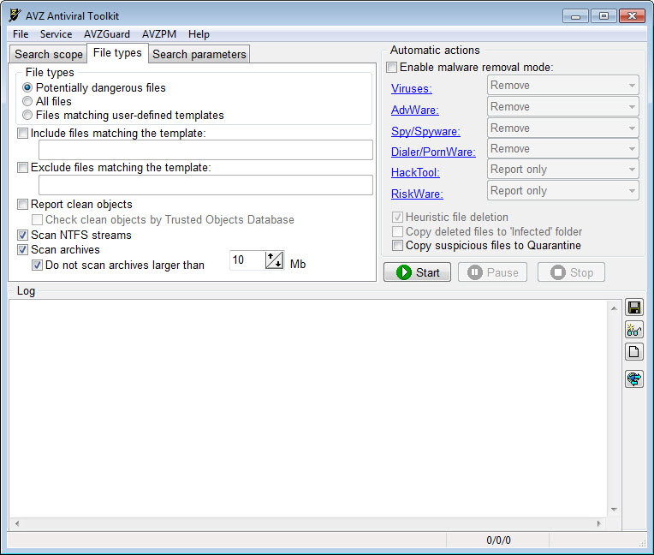Open the File menu
Screen dimensions: 654x555
(x=21, y=34)
